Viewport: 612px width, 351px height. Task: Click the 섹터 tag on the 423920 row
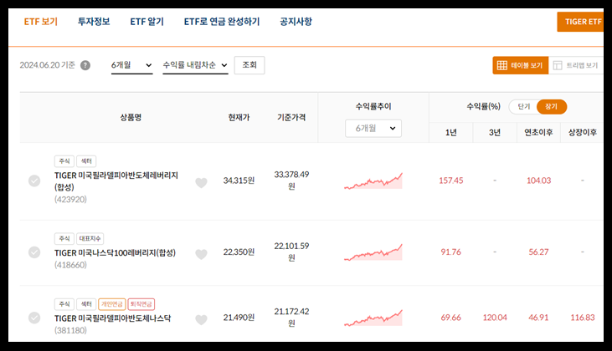click(x=86, y=161)
